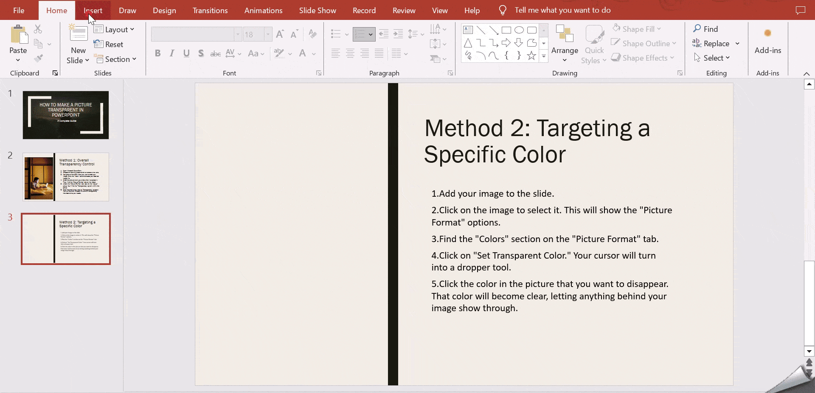Click the Tell me search box
815x393 pixels.
pyautogui.click(x=562, y=10)
